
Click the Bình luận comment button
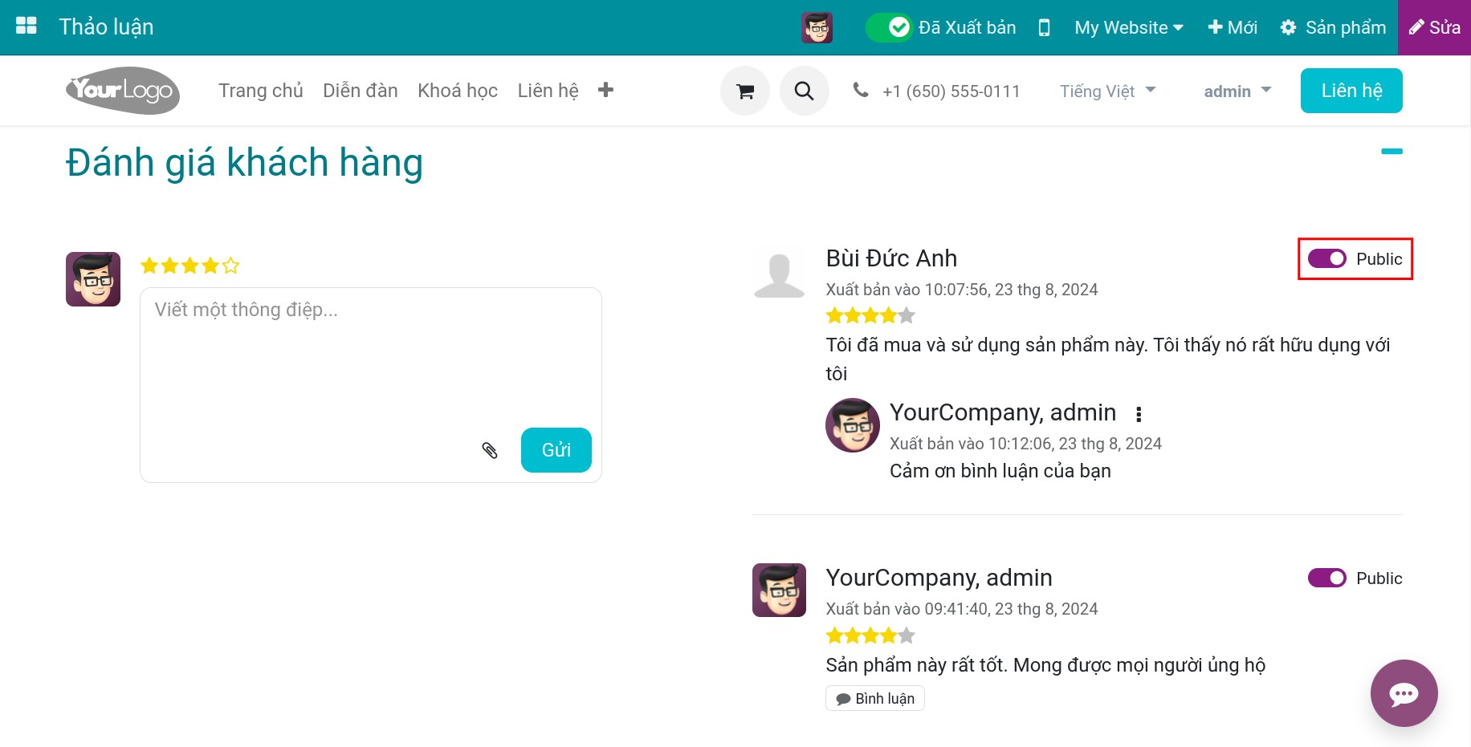pos(875,698)
